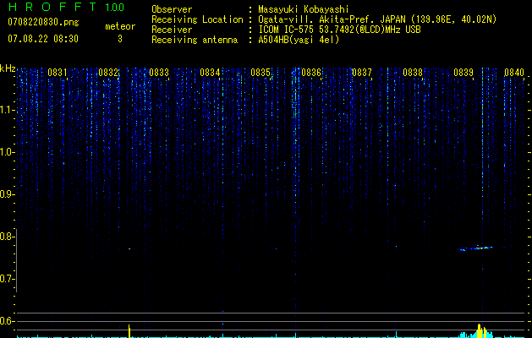Click the long meteor echo near 0839
This screenshot has width=532, height=338.
tap(475, 248)
